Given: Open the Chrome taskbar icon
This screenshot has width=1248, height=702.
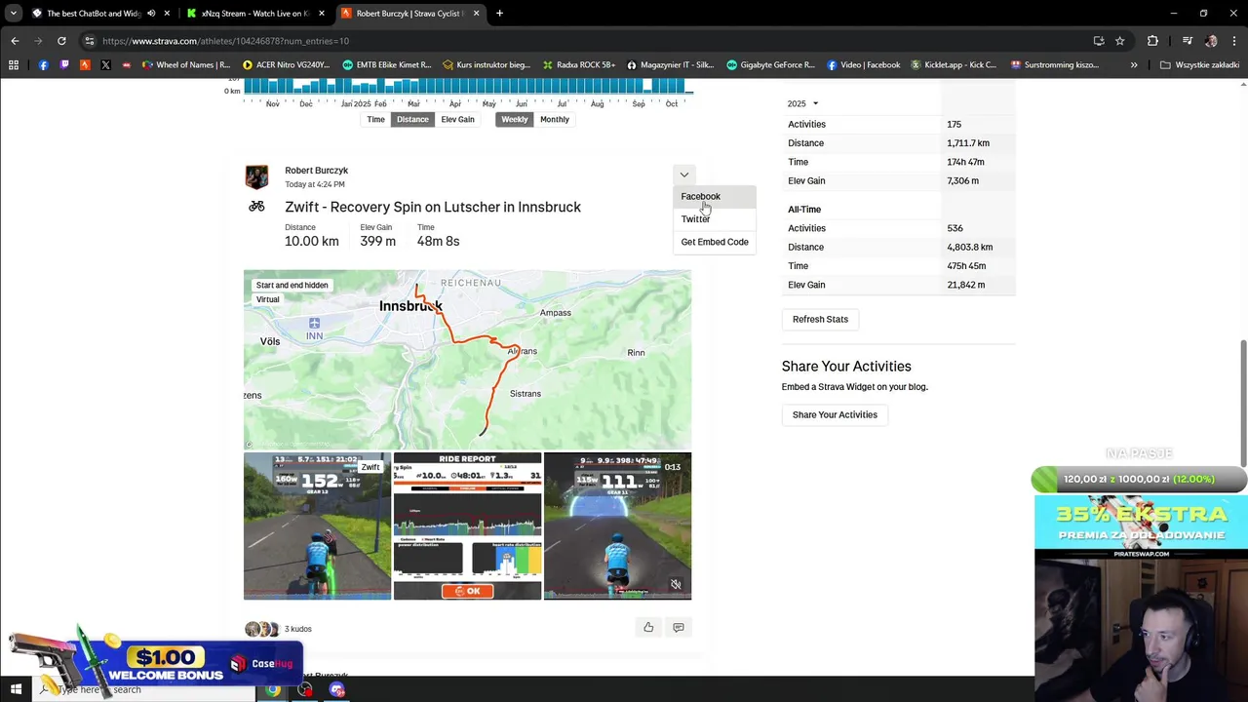Looking at the screenshot, I should point(273,689).
